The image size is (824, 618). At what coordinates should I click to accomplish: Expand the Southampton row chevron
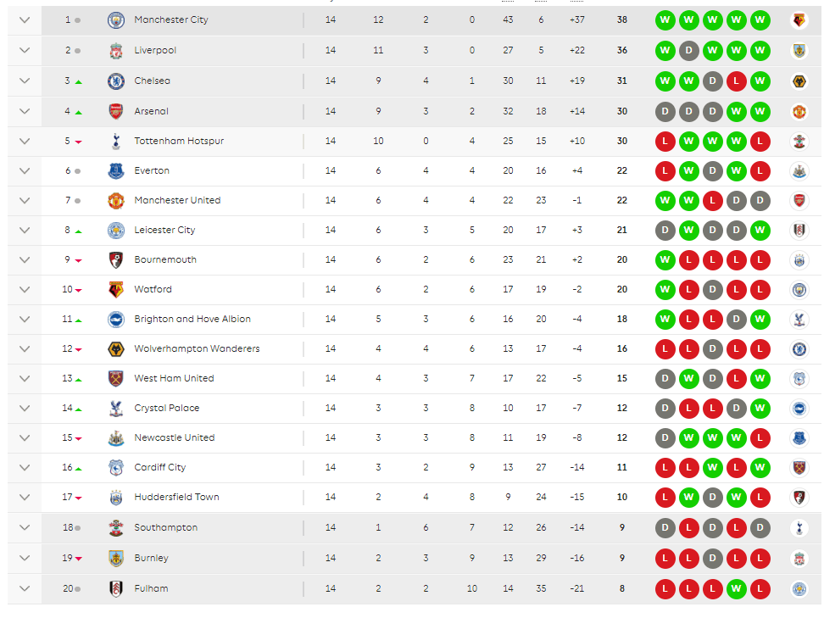click(25, 527)
